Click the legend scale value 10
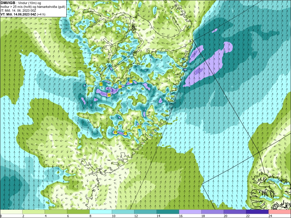Image resolution: width=291 pixels, height=218 pixels. [x=113, y=216]
